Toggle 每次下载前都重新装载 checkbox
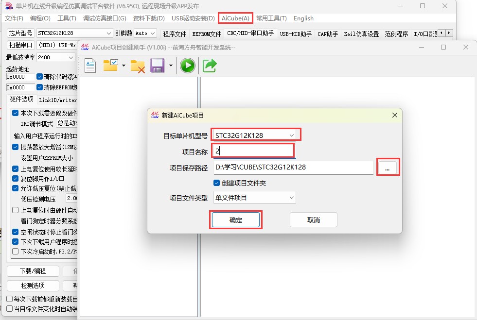The image size is (477, 320). (9, 299)
